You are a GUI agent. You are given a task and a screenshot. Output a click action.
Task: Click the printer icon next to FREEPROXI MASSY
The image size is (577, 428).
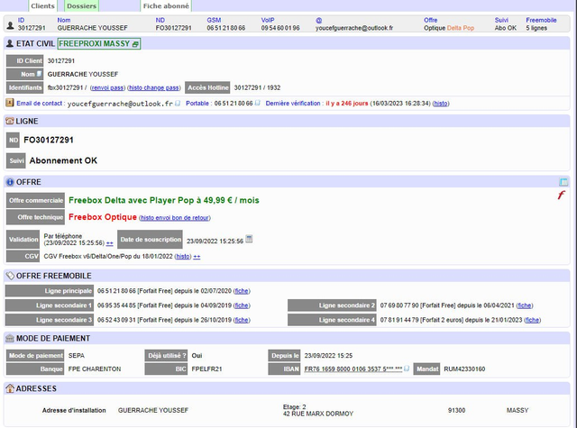(135, 44)
